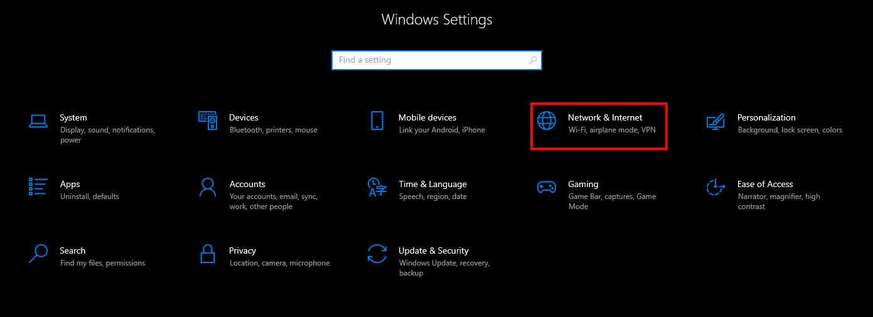Click 'Wi-Fi, airplane mode, VPN' description
The height and width of the screenshot is (317, 873).
click(x=612, y=130)
